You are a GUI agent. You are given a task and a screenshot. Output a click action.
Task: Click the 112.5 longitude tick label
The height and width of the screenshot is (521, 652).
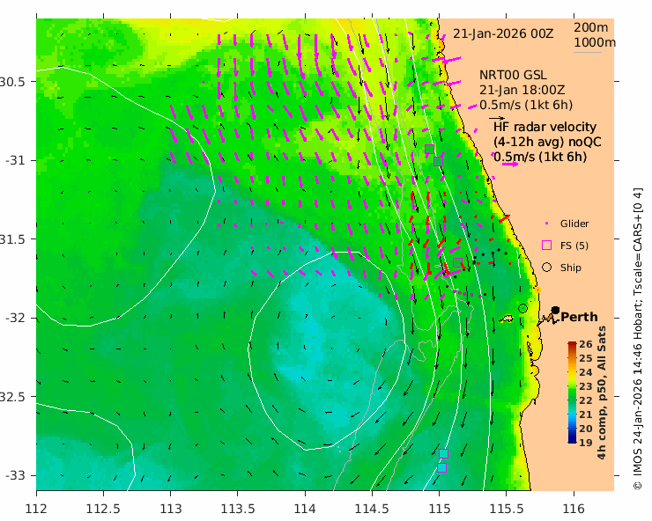click(x=103, y=509)
